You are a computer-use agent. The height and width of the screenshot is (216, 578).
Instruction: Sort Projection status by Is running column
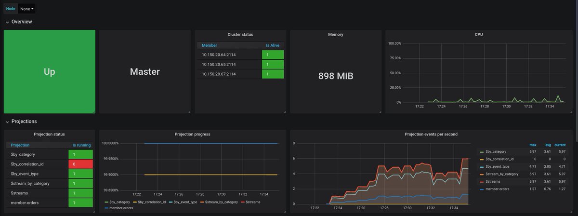(x=81, y=145)
